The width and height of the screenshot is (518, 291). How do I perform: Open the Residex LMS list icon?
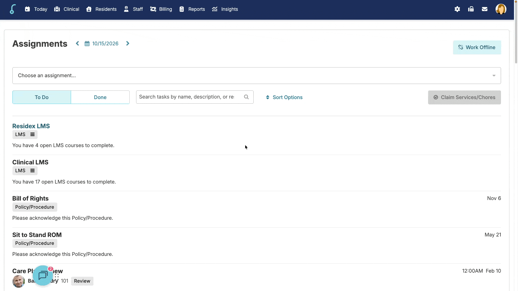point(32,134)
